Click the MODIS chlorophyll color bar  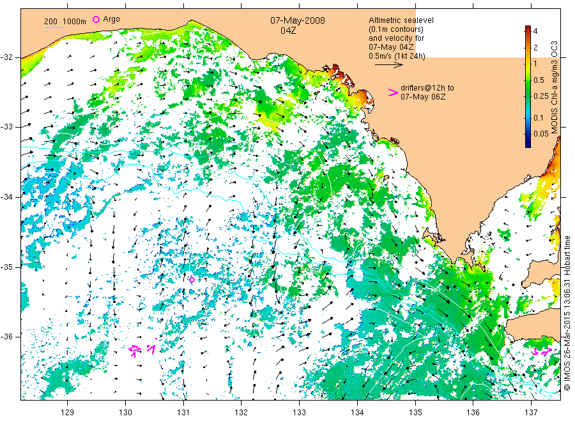pyautogui.click(x=528, y=87)
